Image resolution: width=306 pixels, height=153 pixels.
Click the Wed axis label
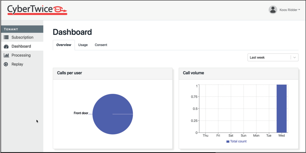tap(281, 136)
